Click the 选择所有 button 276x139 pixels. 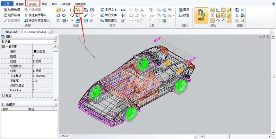[12, 15]
